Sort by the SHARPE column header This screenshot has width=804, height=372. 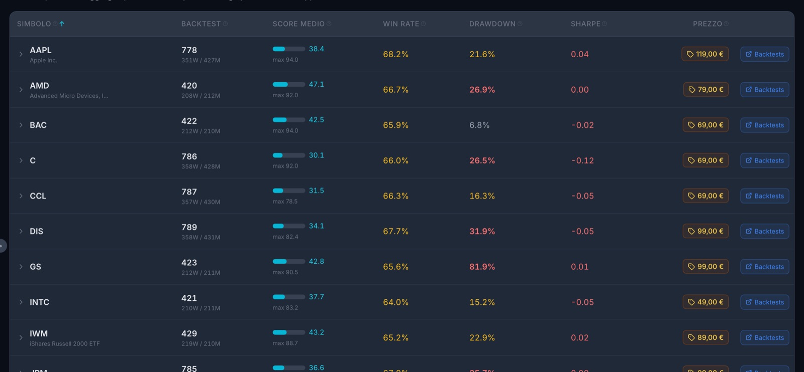[x=585, y=24]
